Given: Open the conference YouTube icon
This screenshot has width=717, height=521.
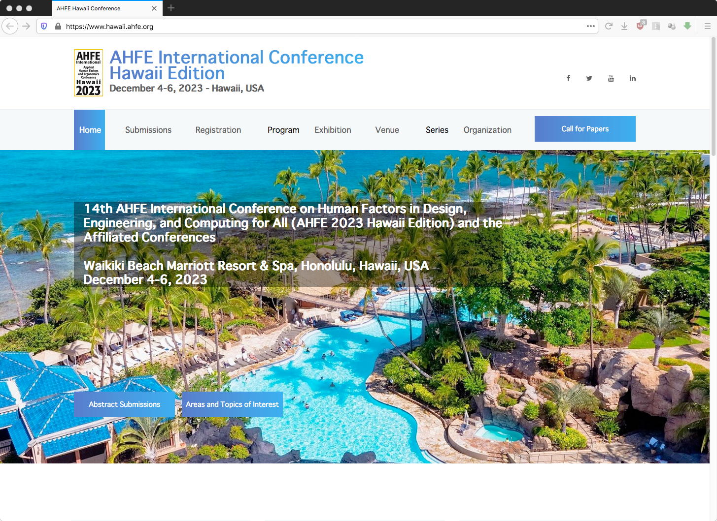Looking at the screenshot, I should pyautogui.click(x=611, y=78).
